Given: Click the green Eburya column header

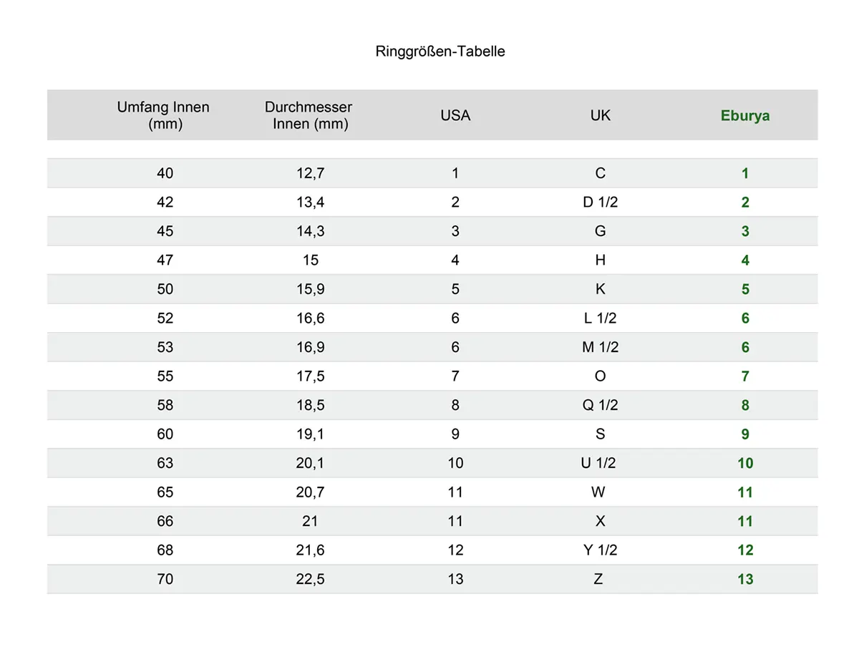Looking at the screenshot, I should tap(745, 116).
